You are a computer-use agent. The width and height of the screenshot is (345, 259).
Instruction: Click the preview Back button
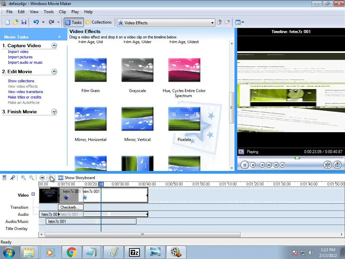262,165
